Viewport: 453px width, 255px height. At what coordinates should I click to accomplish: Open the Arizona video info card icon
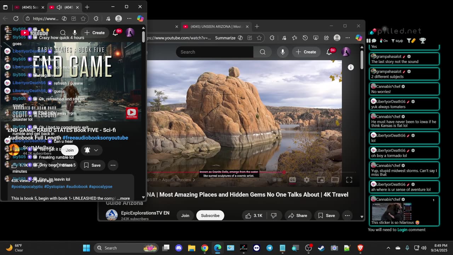351,67
